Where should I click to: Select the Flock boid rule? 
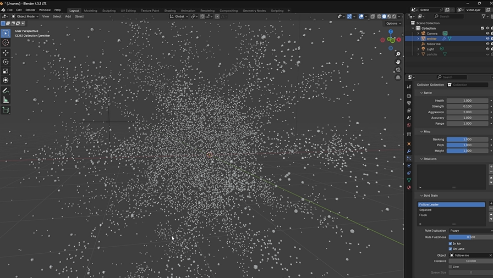pos(452,215)
